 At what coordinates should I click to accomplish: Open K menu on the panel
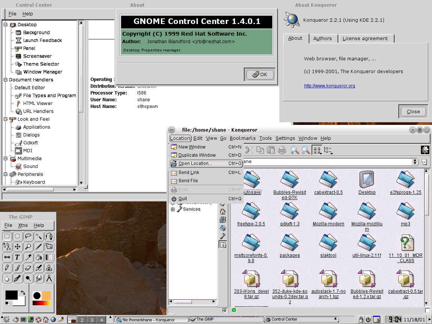pos(6,319)
